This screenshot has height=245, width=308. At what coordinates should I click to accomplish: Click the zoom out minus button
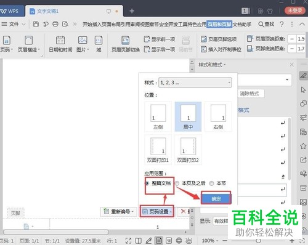[x=225, y=241]
